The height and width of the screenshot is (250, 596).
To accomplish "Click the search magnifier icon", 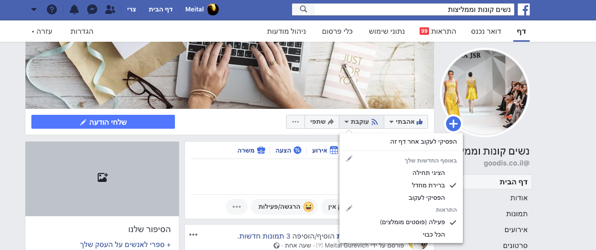I will [303, 9].
